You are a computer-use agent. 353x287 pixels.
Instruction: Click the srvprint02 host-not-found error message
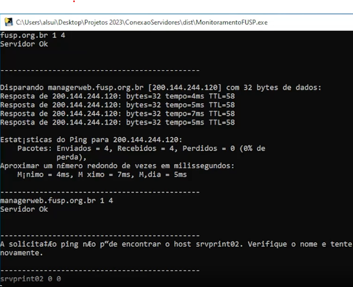click(x=175, y=244)
